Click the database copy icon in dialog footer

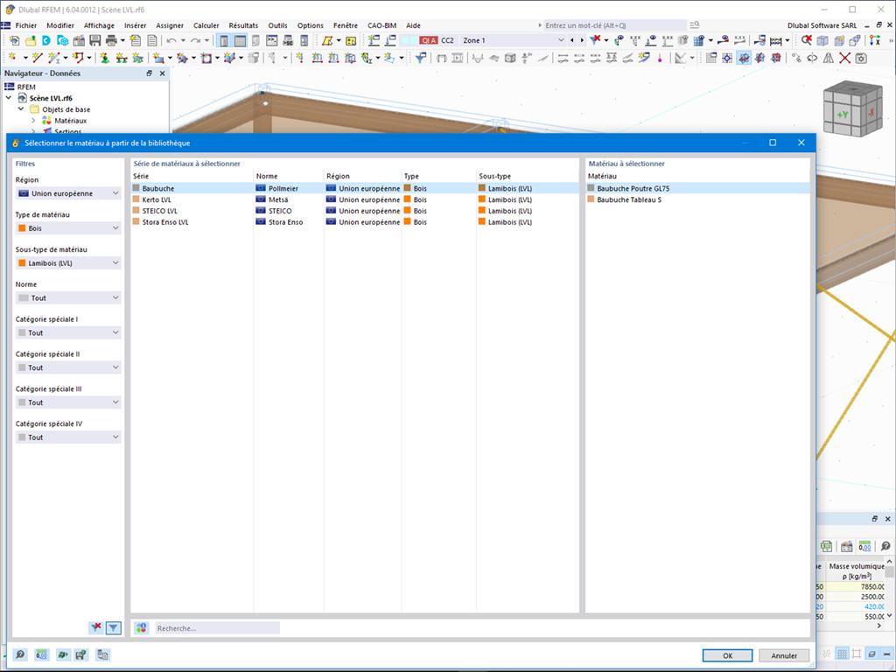102,654
